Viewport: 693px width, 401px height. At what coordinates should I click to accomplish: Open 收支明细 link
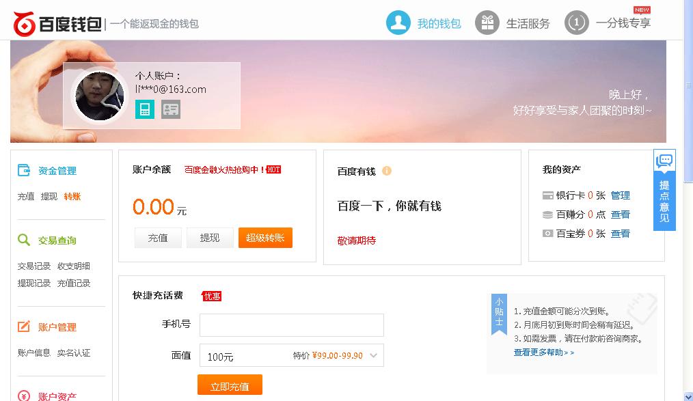(74, 266)
